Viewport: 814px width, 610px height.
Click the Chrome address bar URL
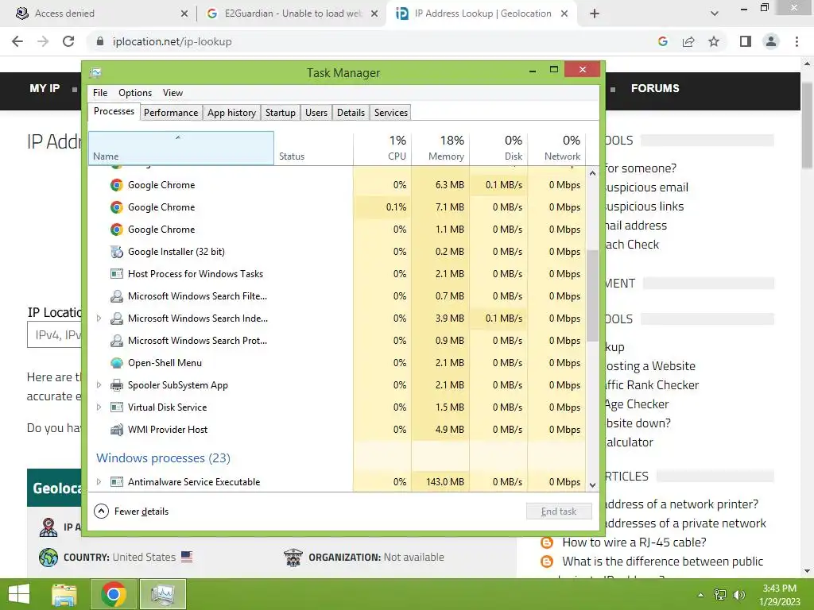[172, 41]
